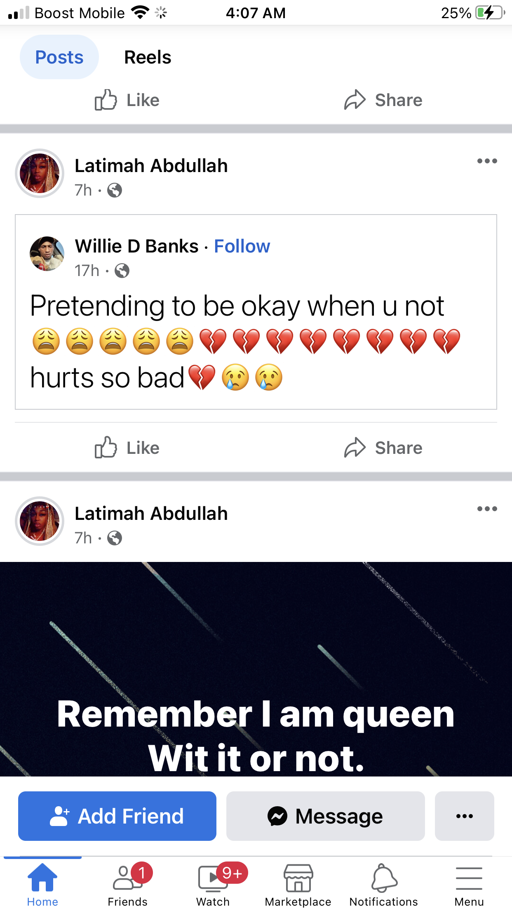Like the shared Willie D Banks post
The width and height of the screenshot is (512, 911).
pos(127,448)
